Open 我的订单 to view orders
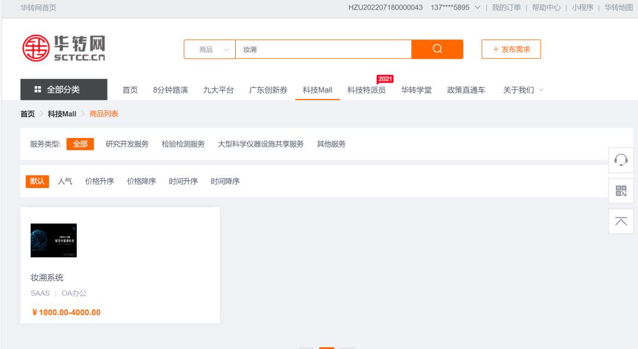 coord(506,8)
